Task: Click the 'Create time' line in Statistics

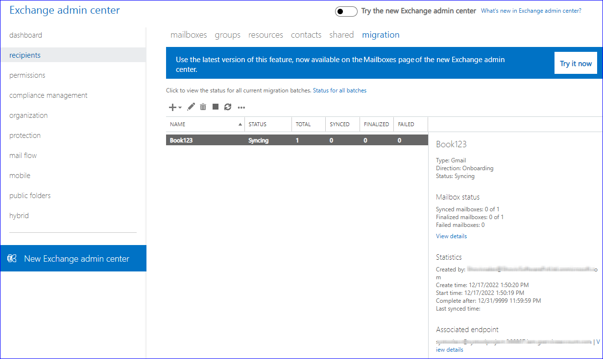Action: point(482,285)
